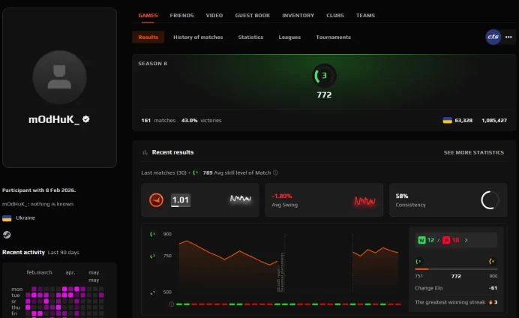Select the Results sub-tab

(x=148, y=37)
